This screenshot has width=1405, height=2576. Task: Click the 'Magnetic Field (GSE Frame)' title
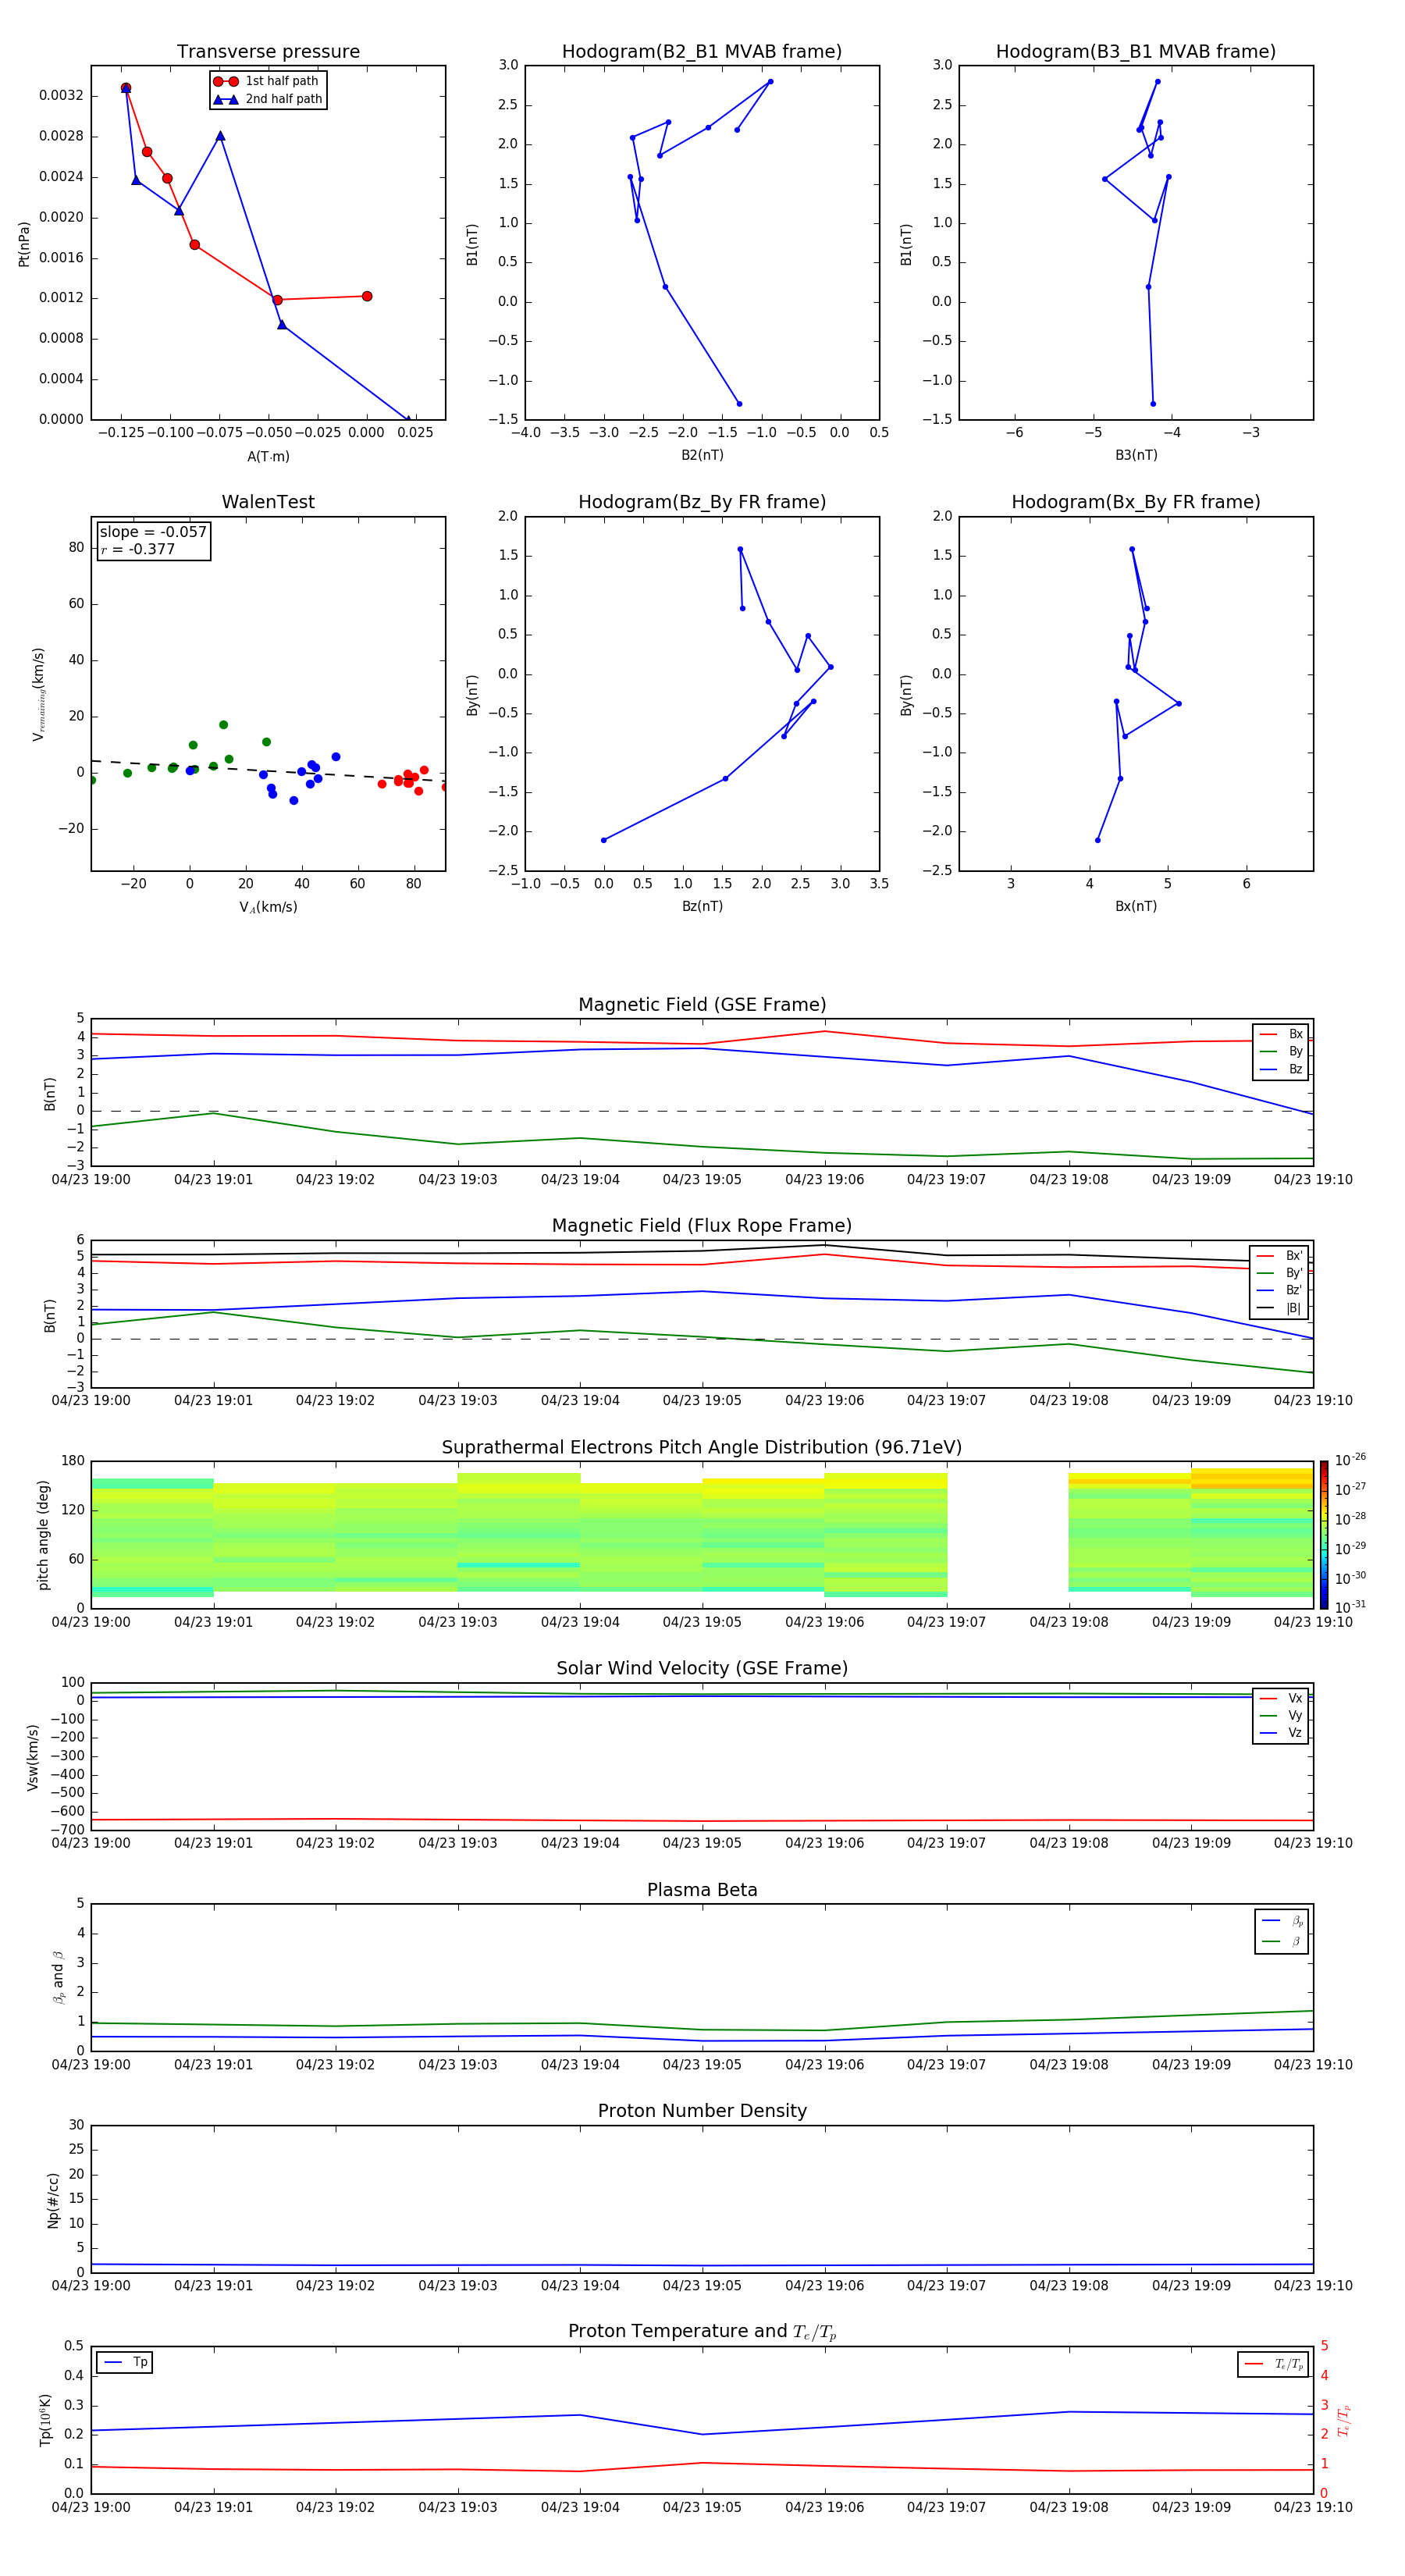[x=702, y=1005]
